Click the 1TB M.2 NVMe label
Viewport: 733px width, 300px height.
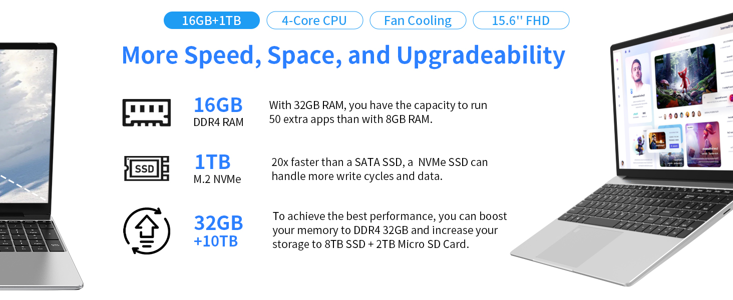pos(217,168)
